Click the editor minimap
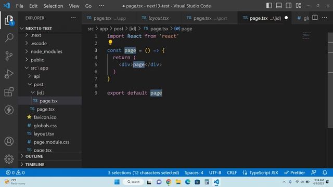This screenshot has width=333, height=187. 306,36
